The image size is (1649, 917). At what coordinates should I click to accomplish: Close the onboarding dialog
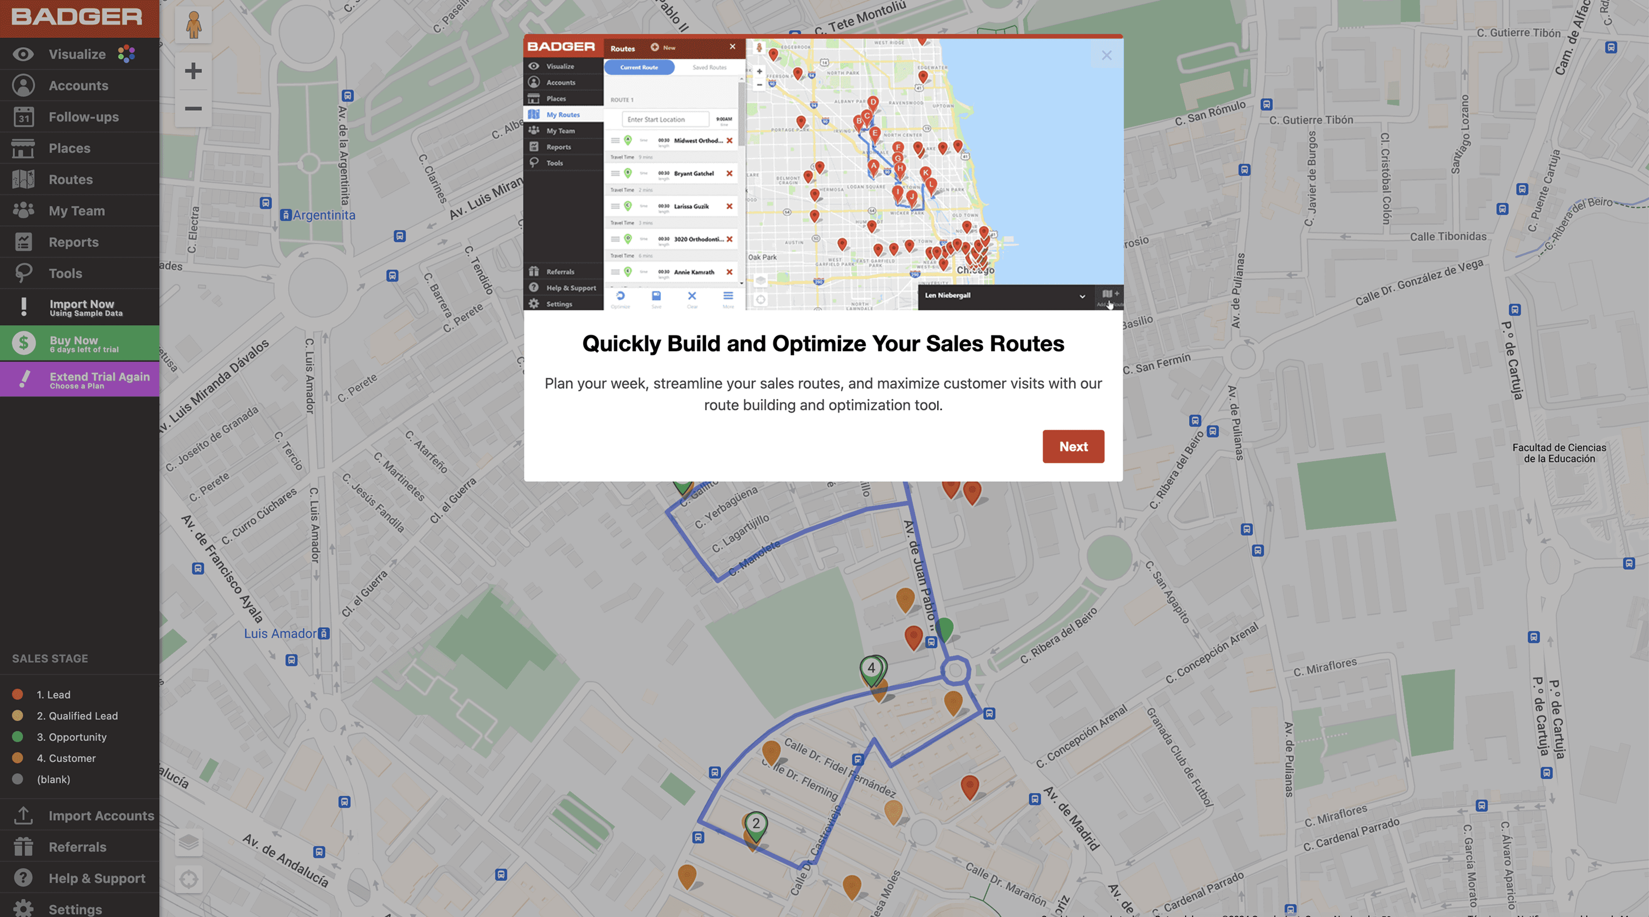click(x=1106, y=56)
